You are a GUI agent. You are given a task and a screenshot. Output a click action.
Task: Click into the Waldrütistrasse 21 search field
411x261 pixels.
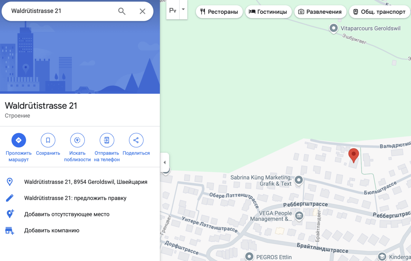point(61,11)
